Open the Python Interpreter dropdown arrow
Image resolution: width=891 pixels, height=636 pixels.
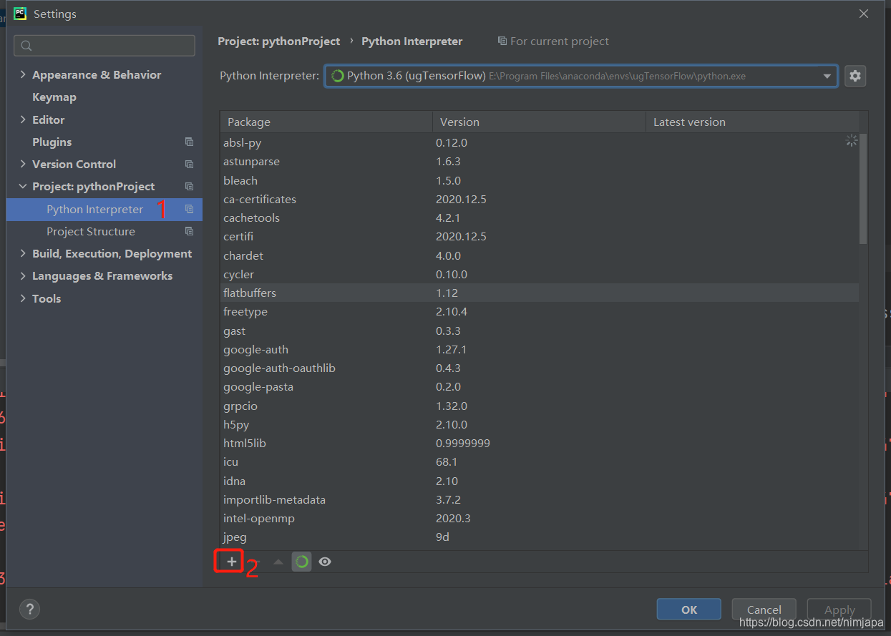coord(827,76)
